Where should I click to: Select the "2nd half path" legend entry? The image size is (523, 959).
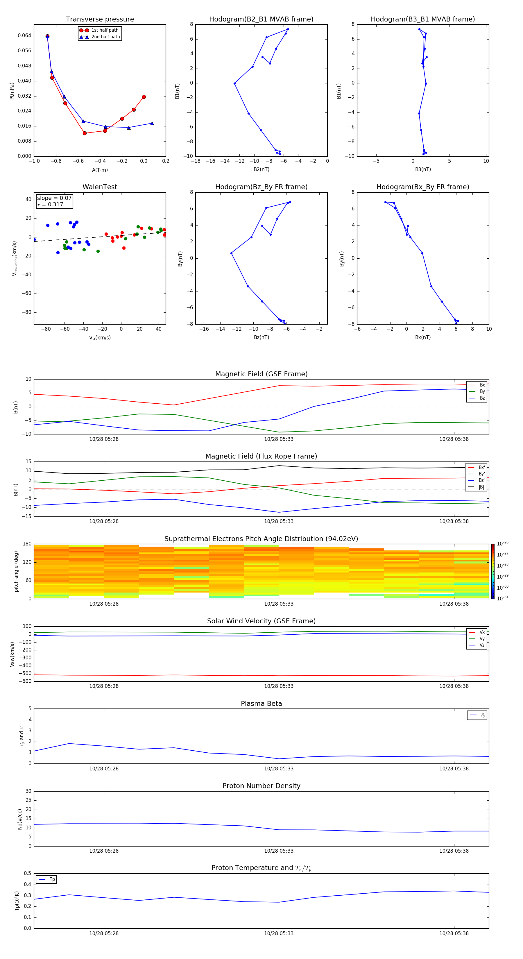(x=100, y=37)
